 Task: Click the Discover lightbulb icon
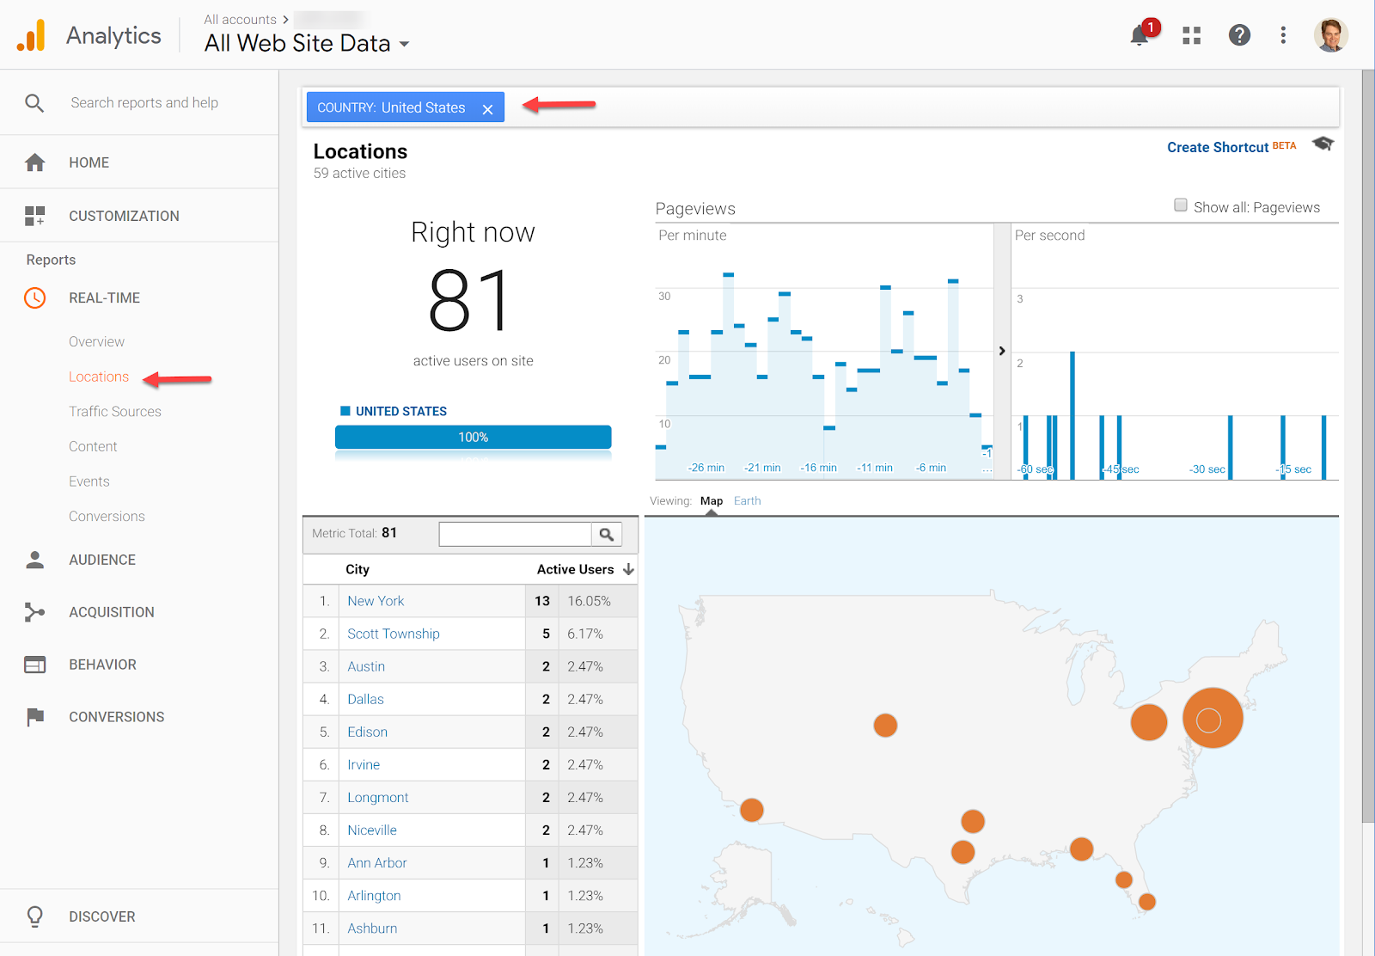pos(35,916)
